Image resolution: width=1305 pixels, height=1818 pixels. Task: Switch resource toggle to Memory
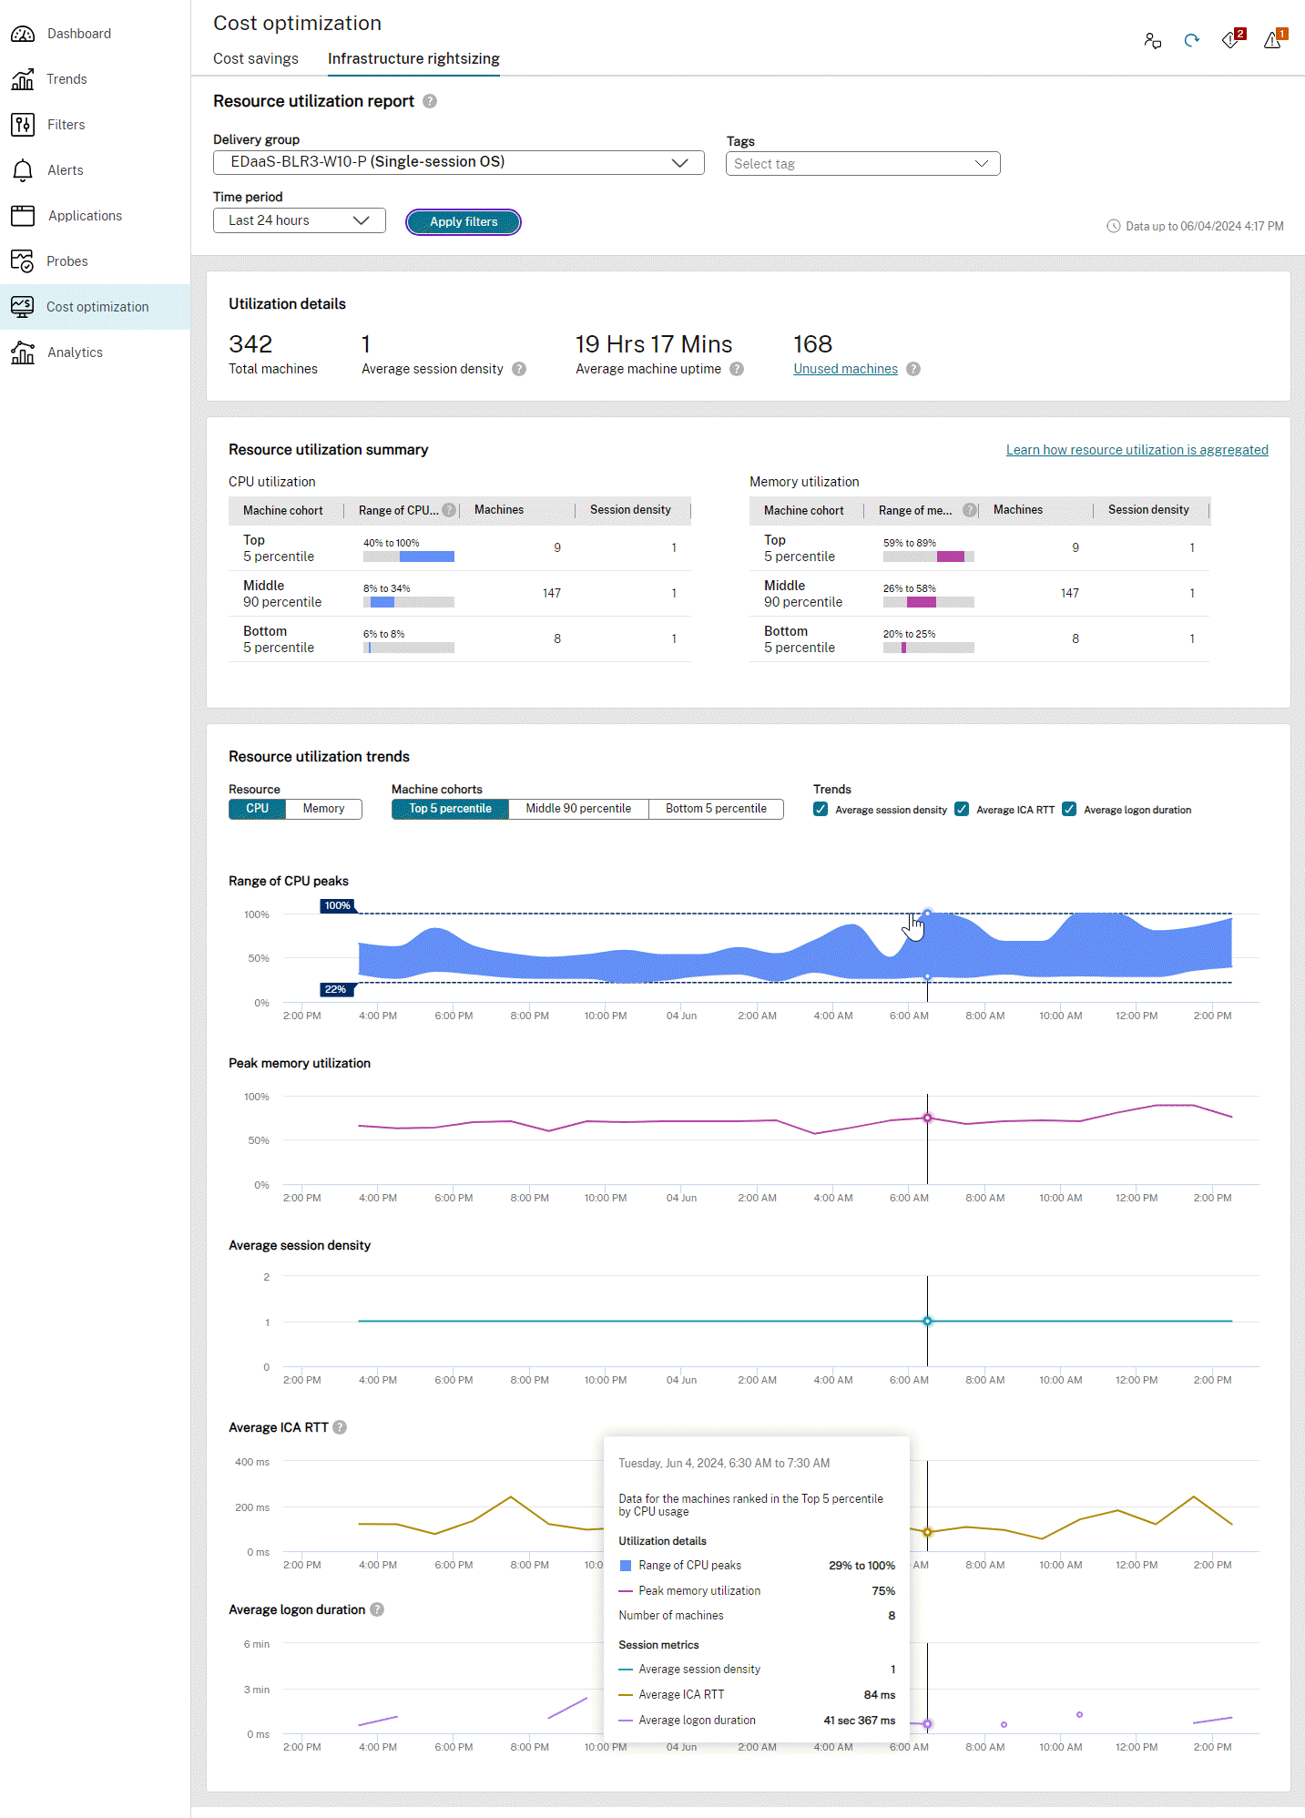[323, 809]
